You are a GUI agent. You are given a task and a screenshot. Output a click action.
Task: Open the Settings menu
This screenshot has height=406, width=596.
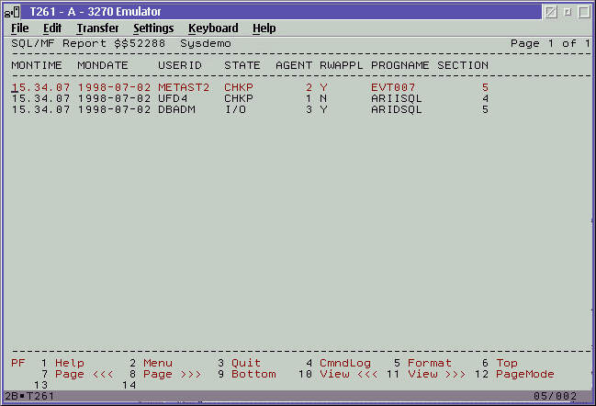[x=153, y=28]
